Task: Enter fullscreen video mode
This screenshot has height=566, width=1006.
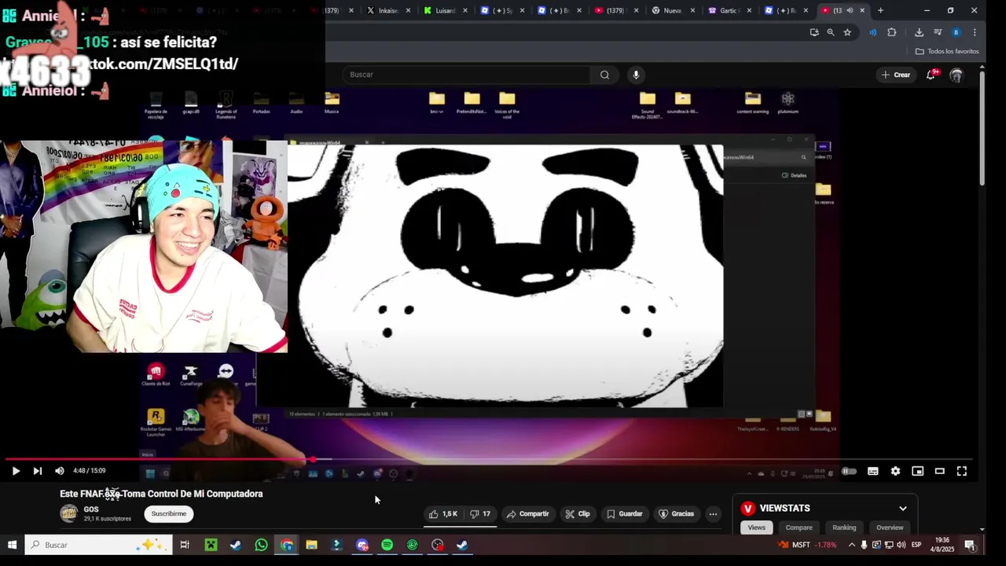Action: tap(961, 471)
